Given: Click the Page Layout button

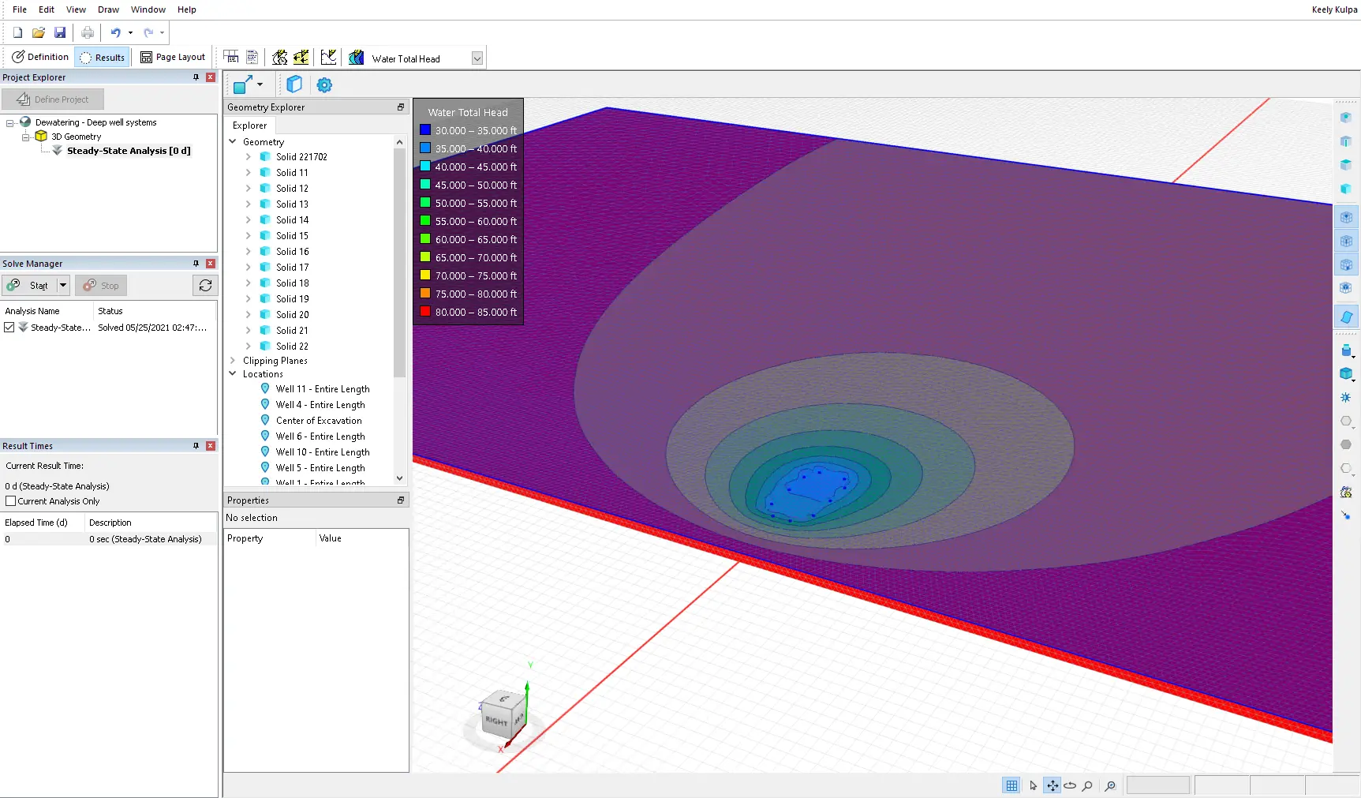Looking at the screenshot, I should coord(173,57).
